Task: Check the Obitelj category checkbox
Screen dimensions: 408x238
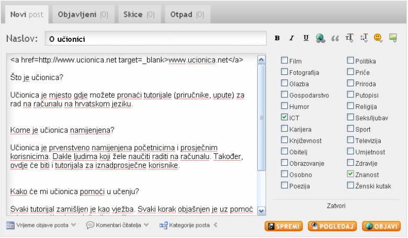Action: (x=284, y=151)
